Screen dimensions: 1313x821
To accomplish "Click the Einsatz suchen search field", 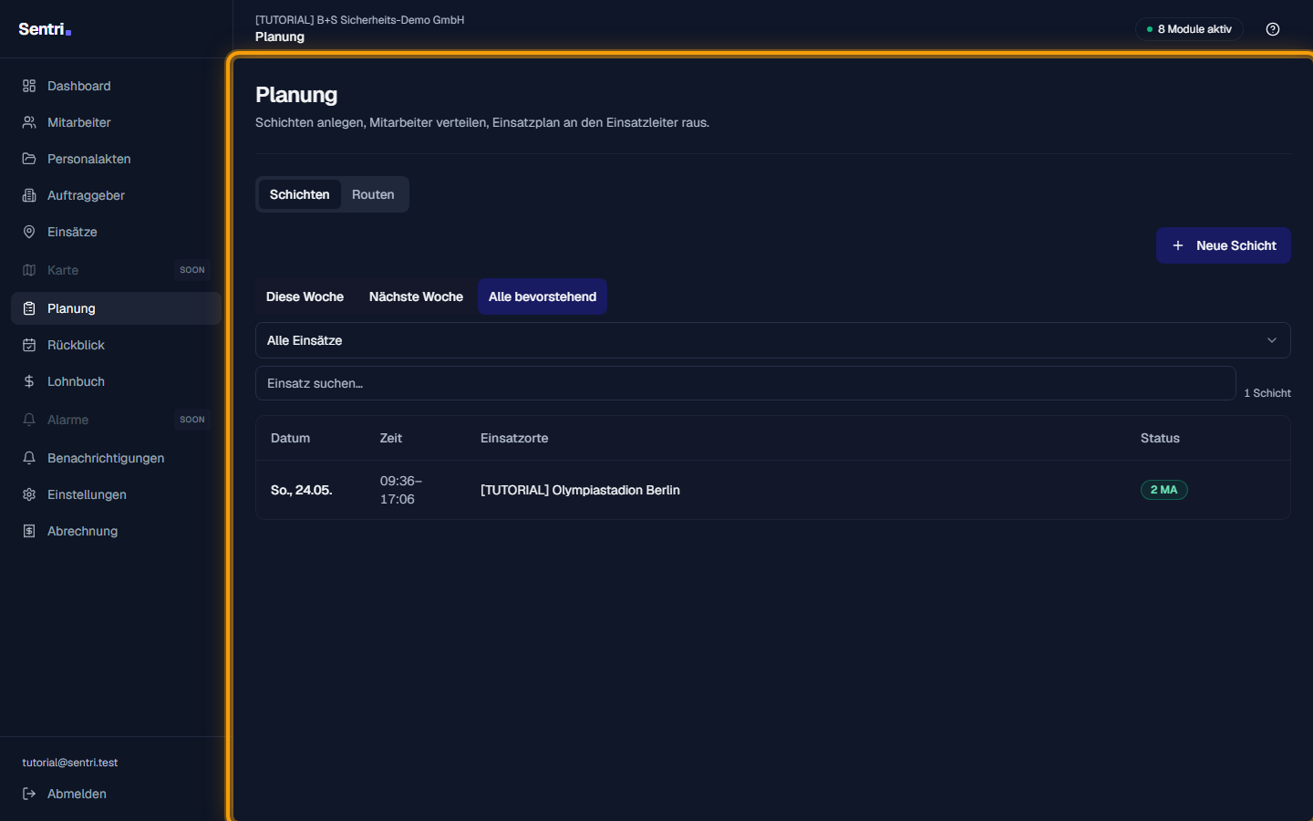I will tap(745, 383).
